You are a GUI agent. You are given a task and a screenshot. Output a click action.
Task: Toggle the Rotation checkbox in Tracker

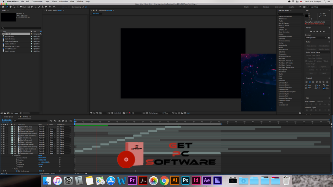[x=315, y=61]
